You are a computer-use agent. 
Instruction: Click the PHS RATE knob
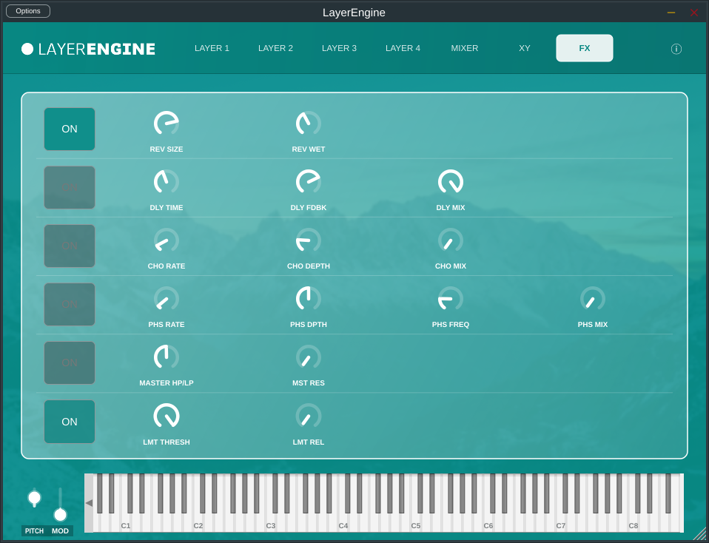point(167,298)
